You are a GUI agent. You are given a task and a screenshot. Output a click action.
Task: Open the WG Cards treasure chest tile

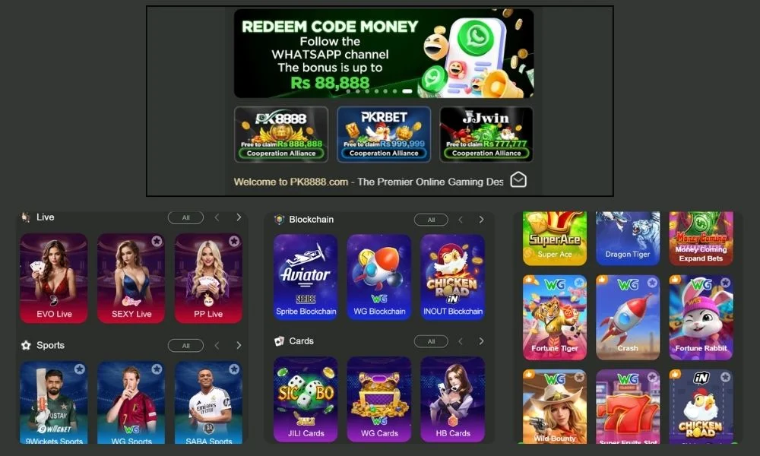coord(379,399)
